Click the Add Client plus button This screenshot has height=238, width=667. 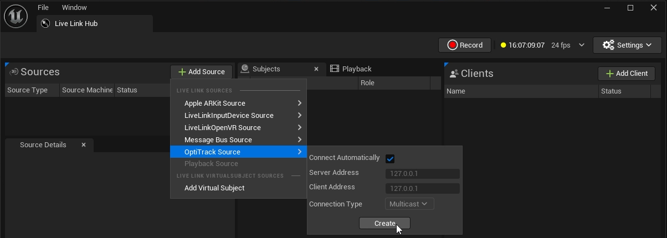[x=626, y=74]
